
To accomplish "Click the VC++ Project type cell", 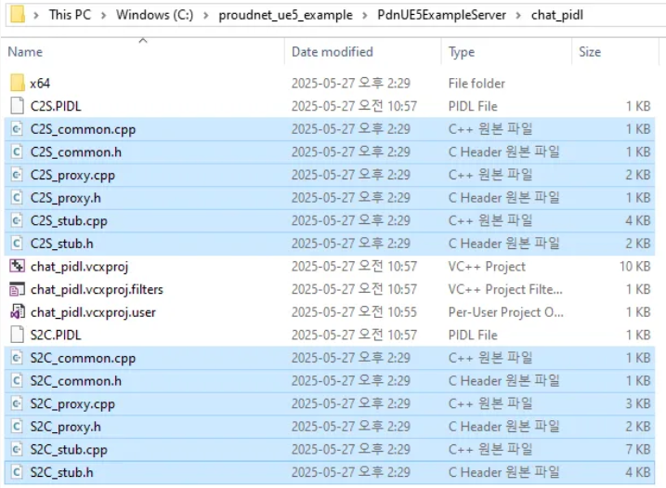I will pos(487,267).
